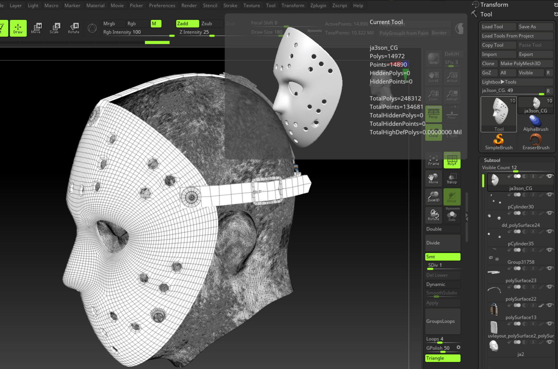Click the Move canvas hand icon
Screen dimensions: 558x369
click(x=434, y=179)
